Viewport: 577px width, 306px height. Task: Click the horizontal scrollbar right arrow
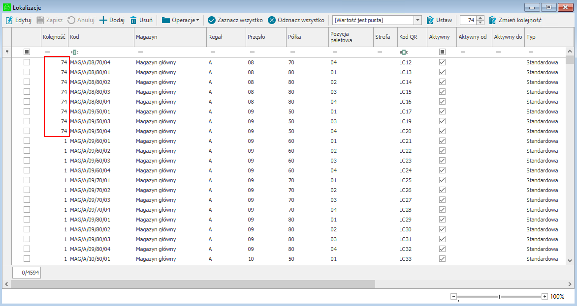570,284
